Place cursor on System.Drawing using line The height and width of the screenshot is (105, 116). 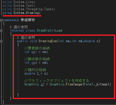[21, 13]
